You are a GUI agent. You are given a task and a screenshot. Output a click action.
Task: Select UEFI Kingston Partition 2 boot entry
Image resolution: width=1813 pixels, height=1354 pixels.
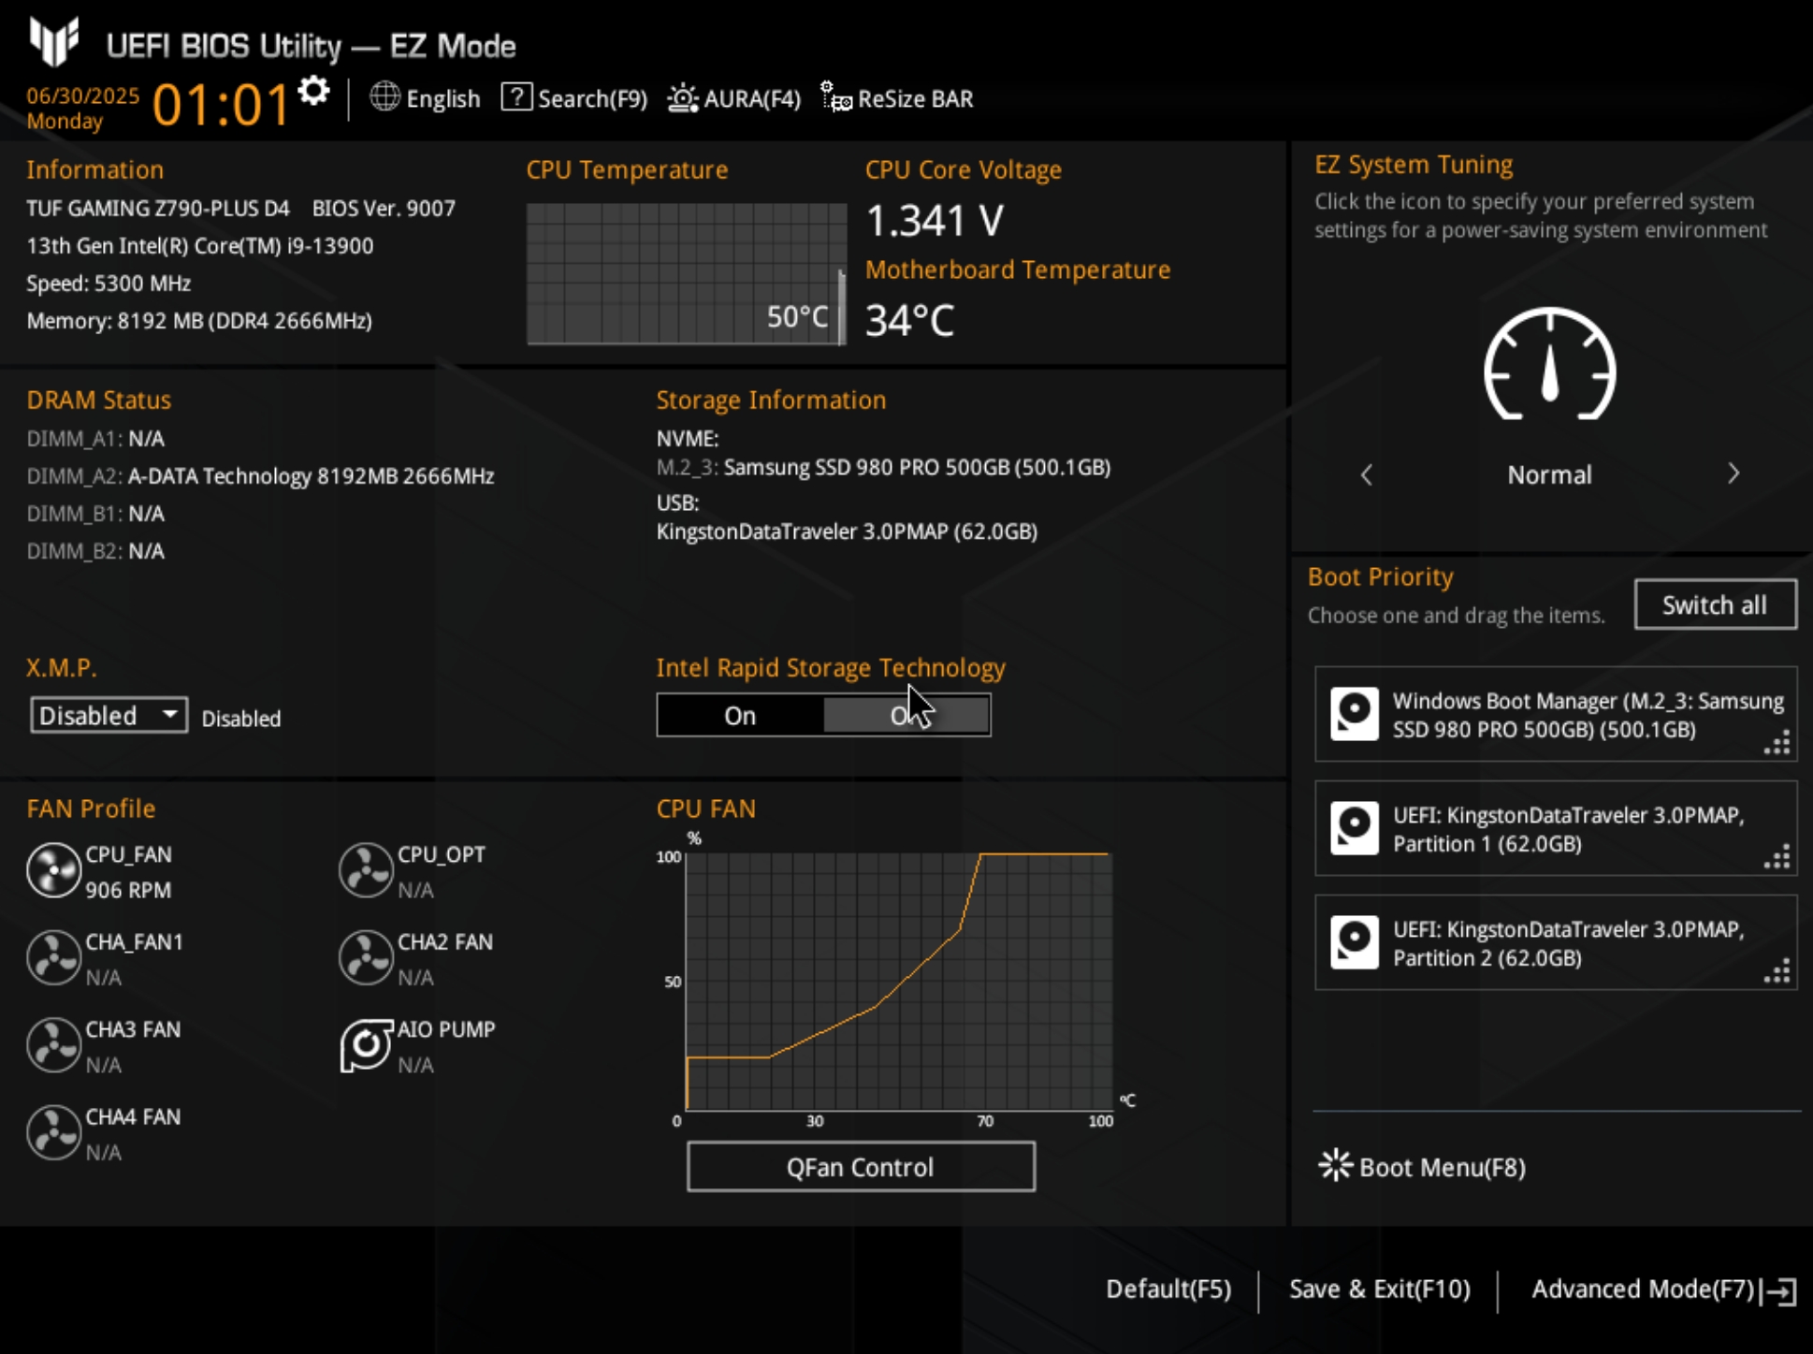point(1556,942)
